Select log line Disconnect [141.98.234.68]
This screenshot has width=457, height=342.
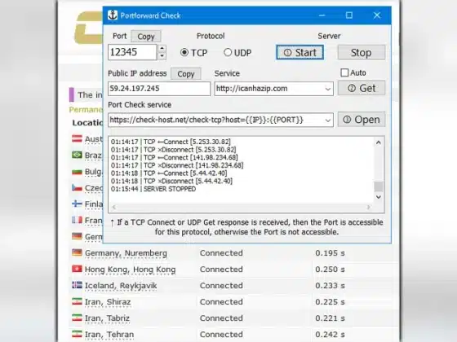coord(177,165)
